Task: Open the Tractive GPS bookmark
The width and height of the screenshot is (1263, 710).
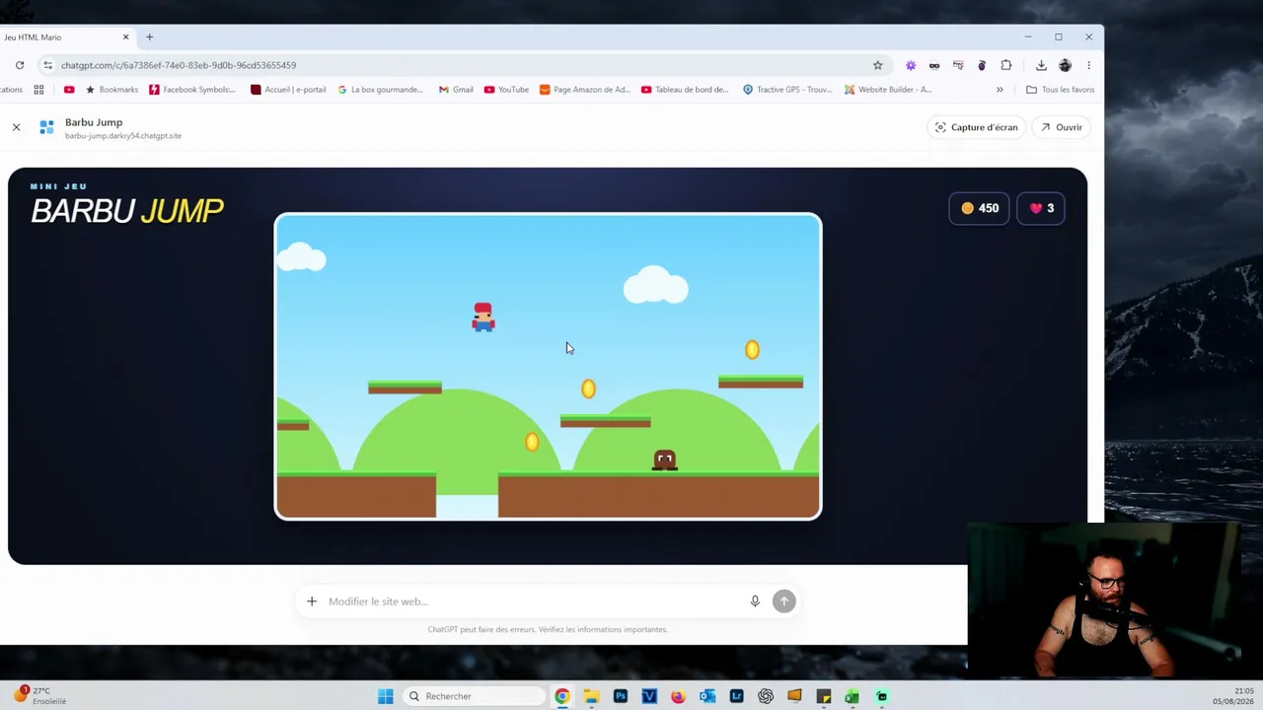Action: tap(787, 90)
